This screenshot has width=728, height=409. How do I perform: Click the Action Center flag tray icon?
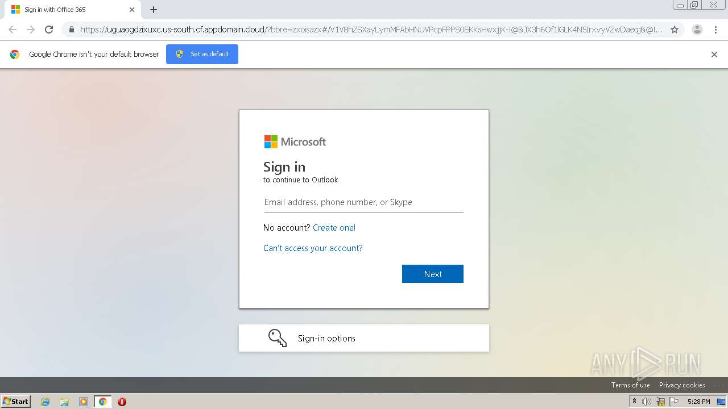click(674, 402)
